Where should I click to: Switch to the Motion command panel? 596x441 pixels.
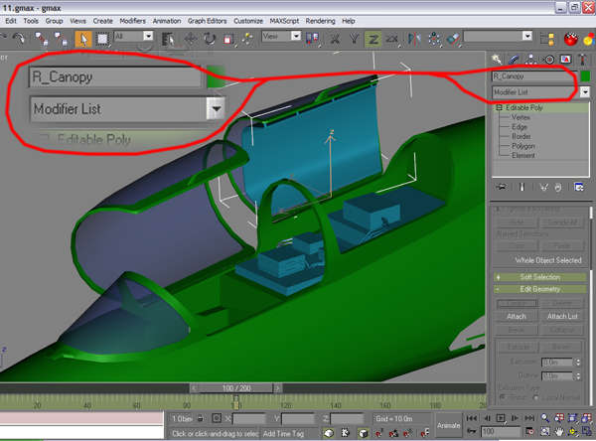click(x=549, y=59)
